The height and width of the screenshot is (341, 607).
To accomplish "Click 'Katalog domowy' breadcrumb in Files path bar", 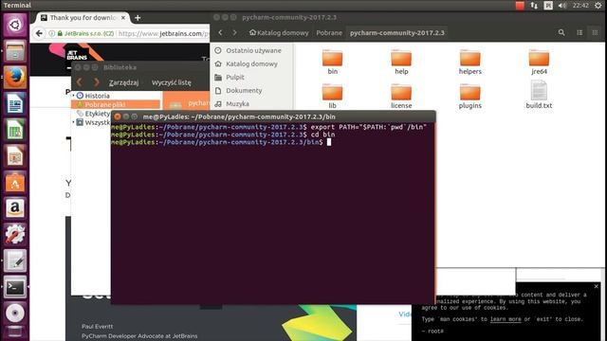I will point(279,33).
